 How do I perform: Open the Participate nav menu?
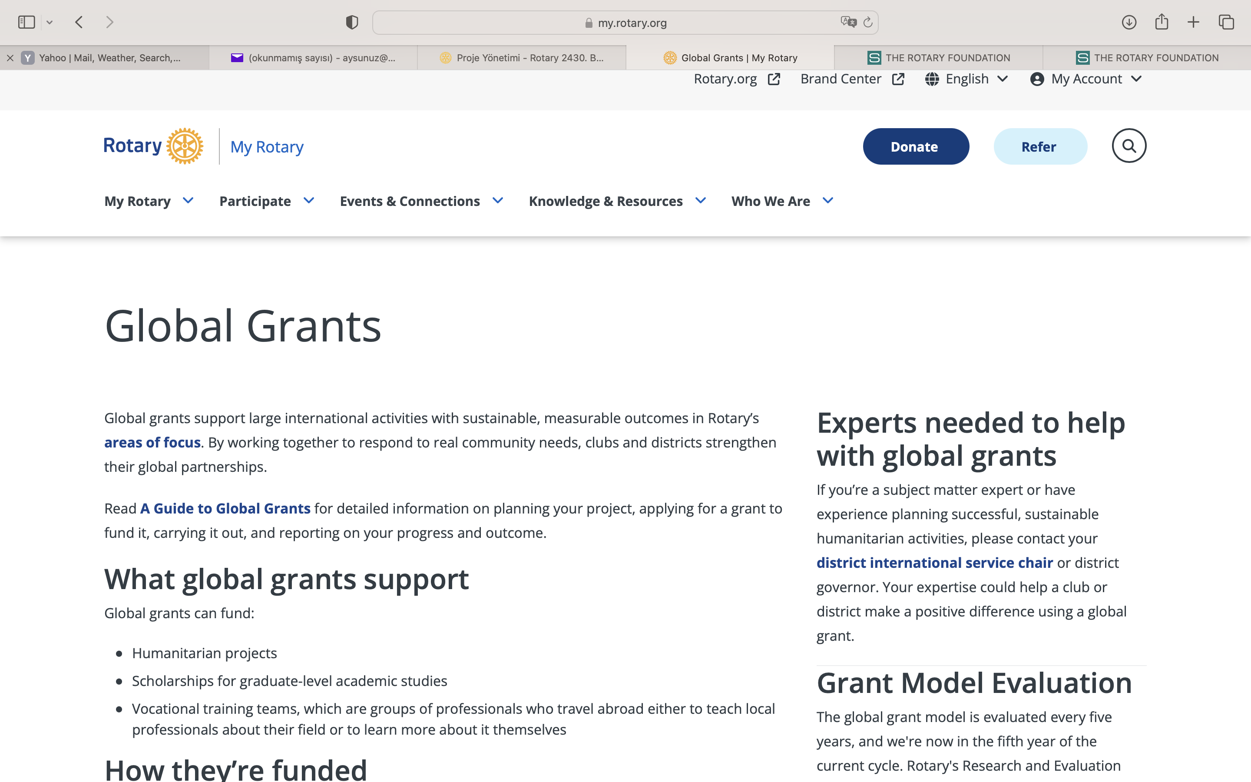tap(255, 201)
